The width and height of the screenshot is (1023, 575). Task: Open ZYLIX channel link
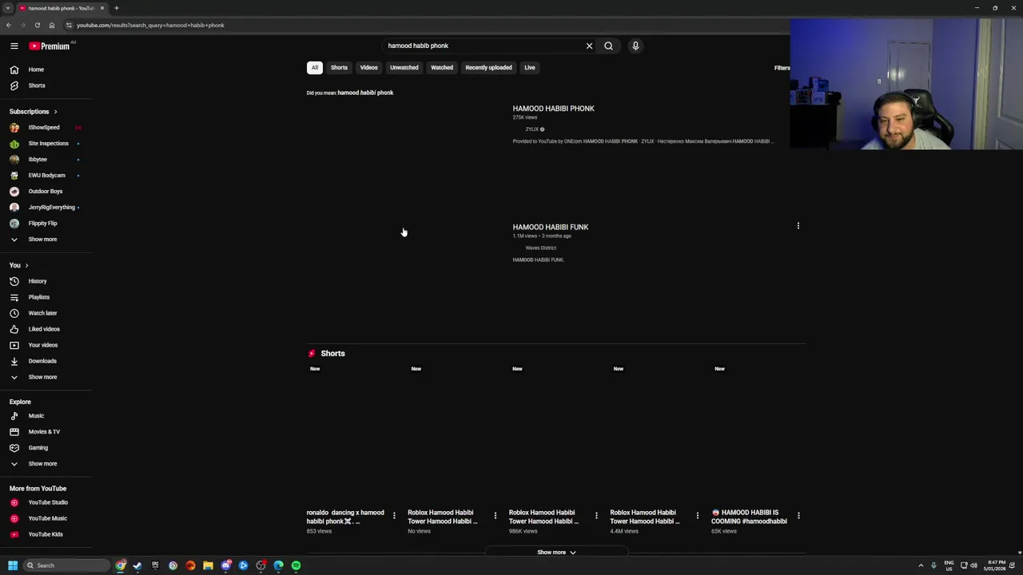click(531, 129)
